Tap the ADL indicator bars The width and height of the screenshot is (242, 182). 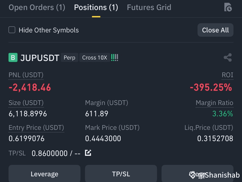pos(115,57)
